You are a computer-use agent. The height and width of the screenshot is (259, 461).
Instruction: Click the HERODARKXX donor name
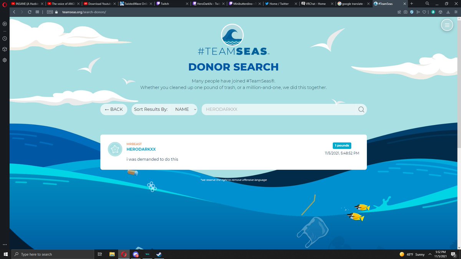141,149
